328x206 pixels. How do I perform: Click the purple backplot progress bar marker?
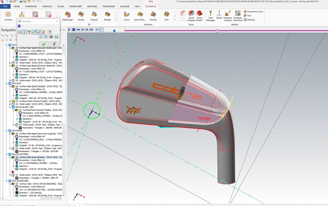[x=217, y=31]
